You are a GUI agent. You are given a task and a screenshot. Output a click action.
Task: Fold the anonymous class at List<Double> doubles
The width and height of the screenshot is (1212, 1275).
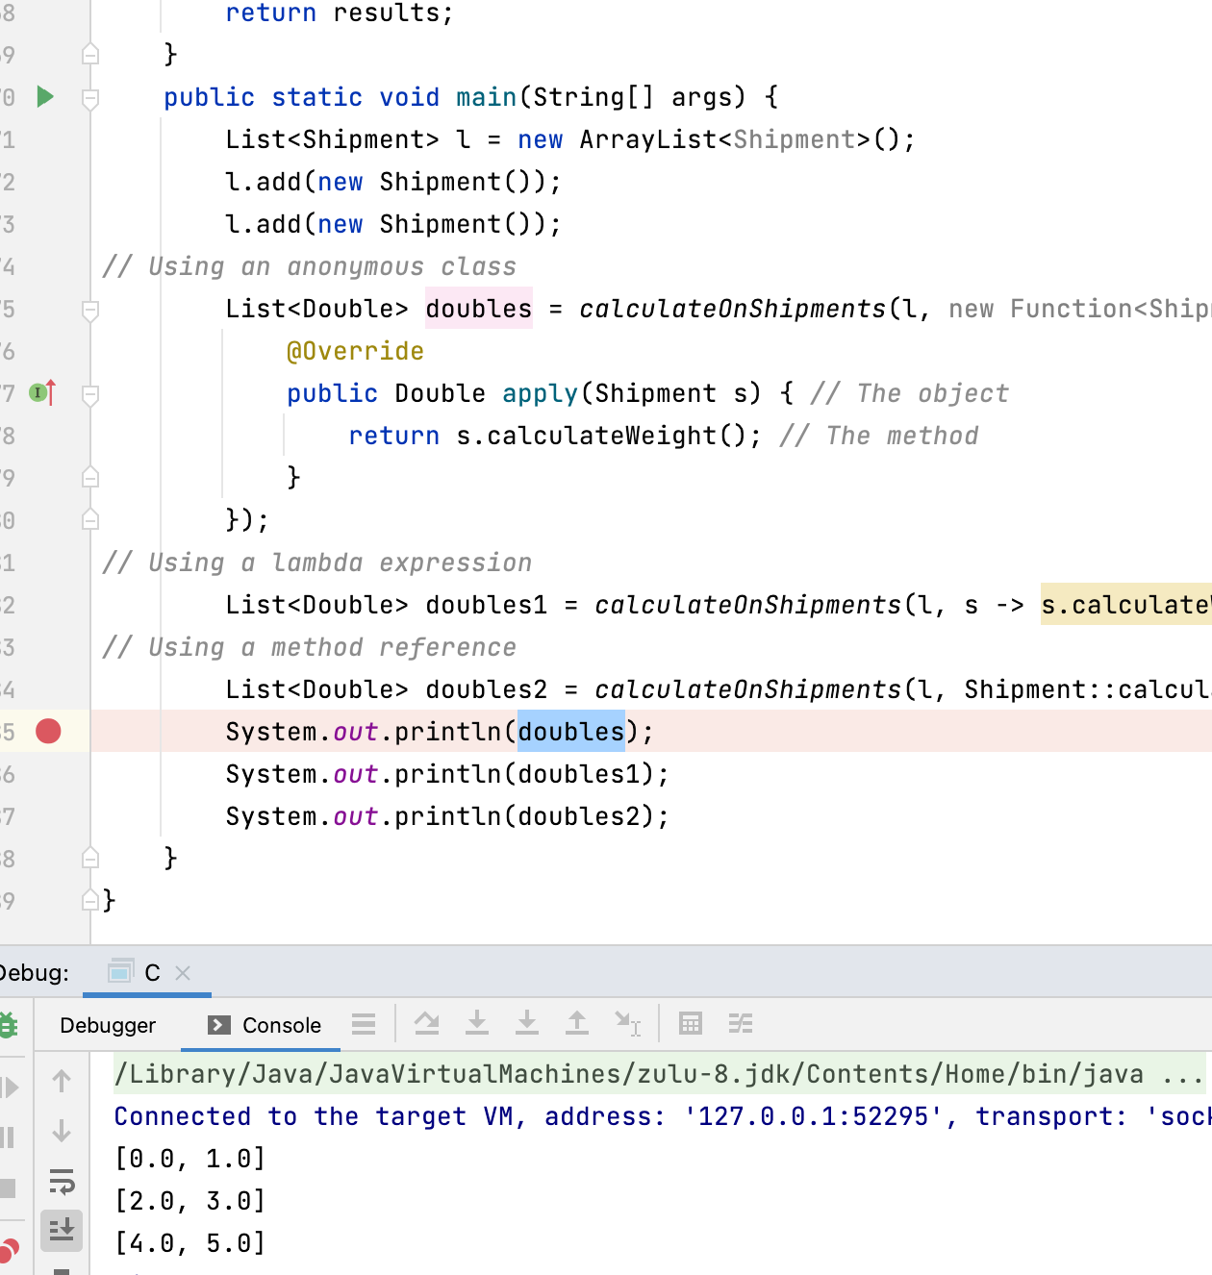click(90, 310)
